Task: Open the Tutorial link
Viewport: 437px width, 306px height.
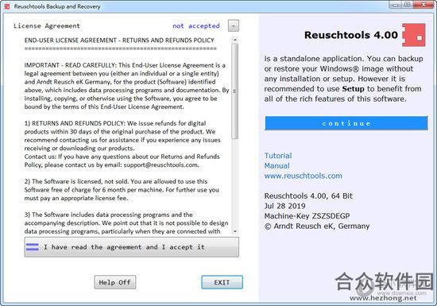Action: pyautogui.click(x=278, y=156)
